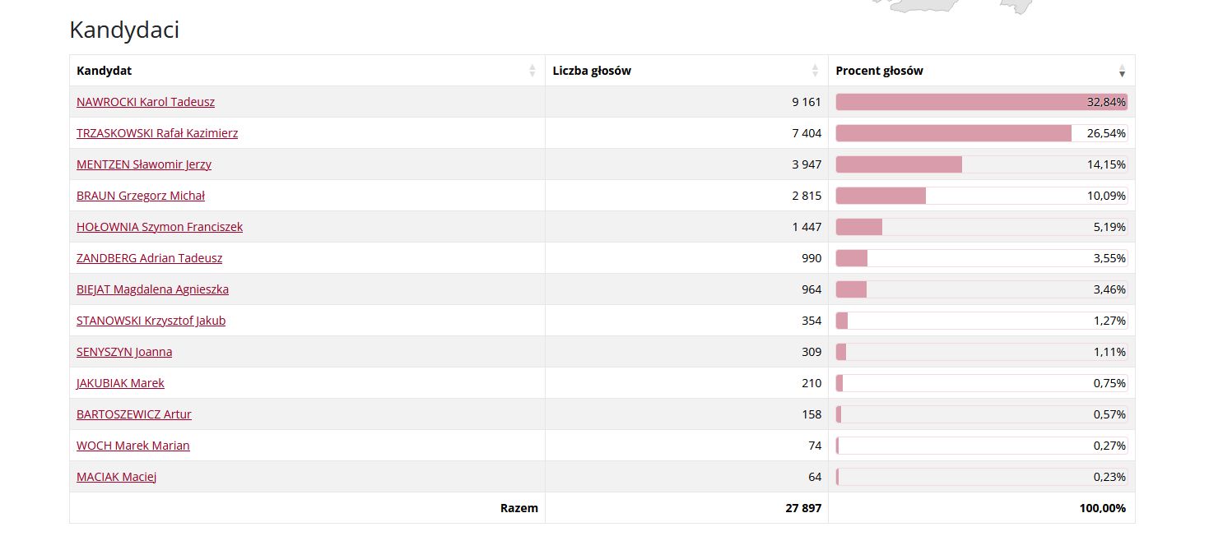Image resolution: width=1209 pixels, height=550 pixels.
Task: Open HOŁOWNIA Szymon Franciszek page
Action: click(160, 227)
